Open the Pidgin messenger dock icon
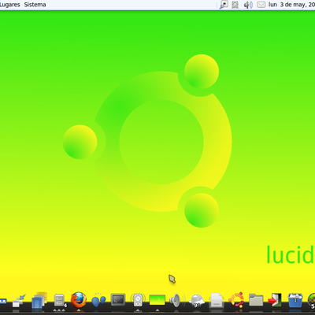315x315 pixels. [98, 300]
